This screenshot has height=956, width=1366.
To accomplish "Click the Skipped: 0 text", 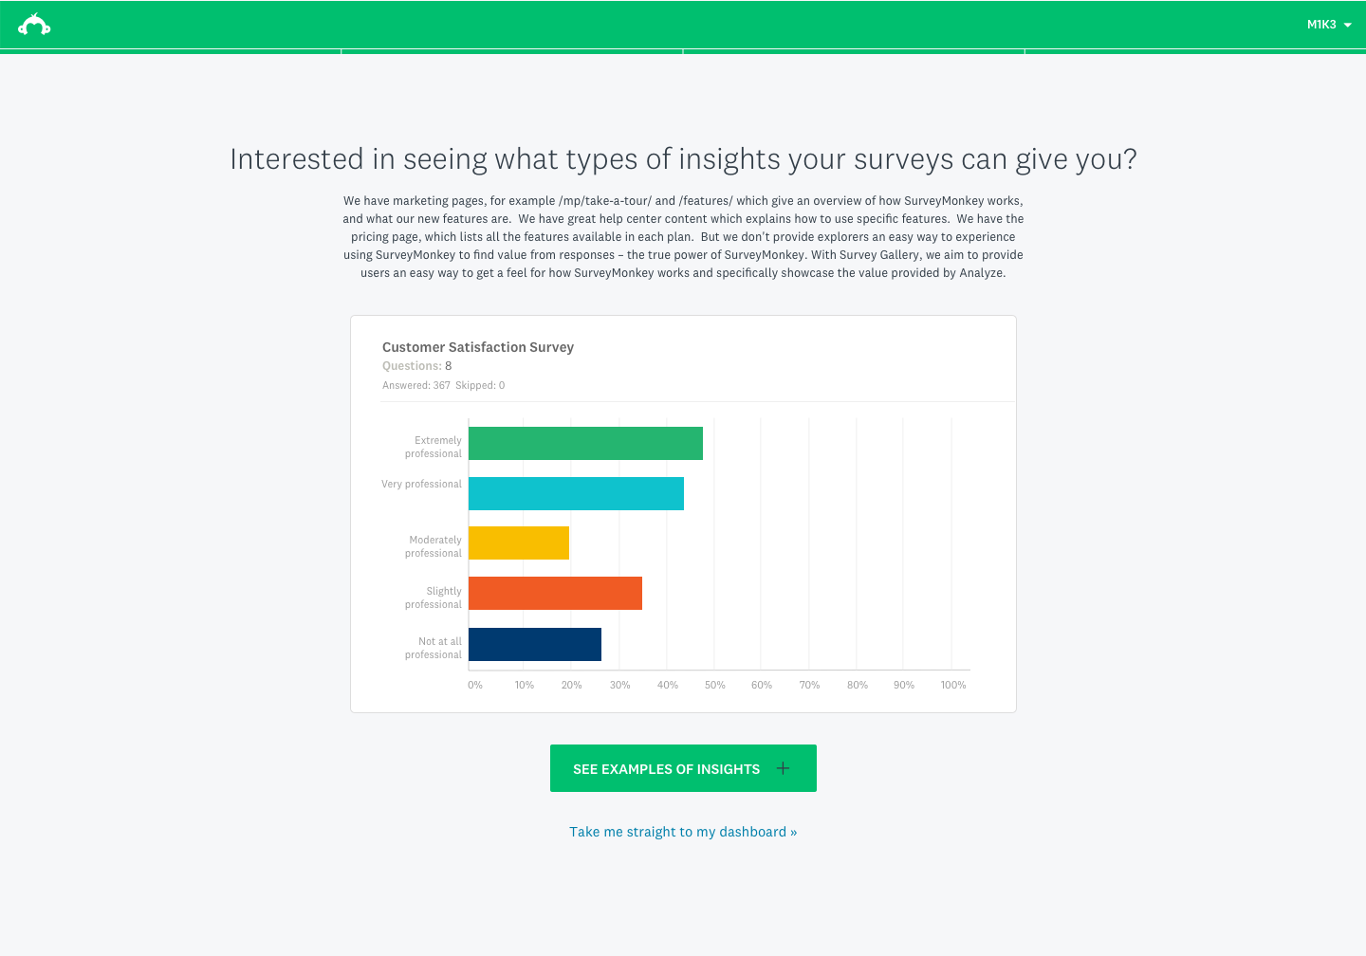I will pyautogui.click(x=480, y=385).
